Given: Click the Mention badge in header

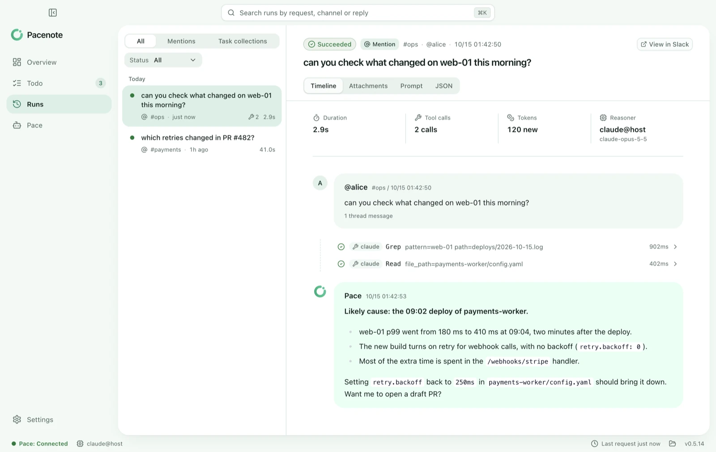Looking at the screenshot, I should pyautogui.click(x=380, y=44).
